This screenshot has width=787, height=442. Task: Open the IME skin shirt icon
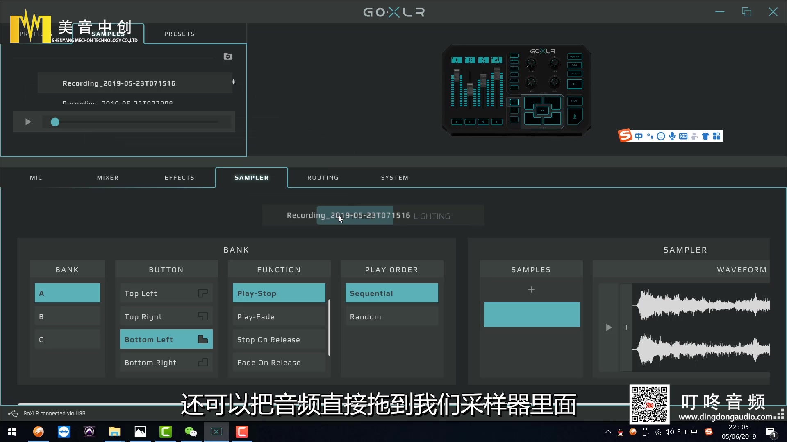(705, 136)
